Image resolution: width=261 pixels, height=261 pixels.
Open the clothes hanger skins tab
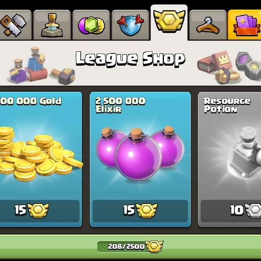click(208, 25)
